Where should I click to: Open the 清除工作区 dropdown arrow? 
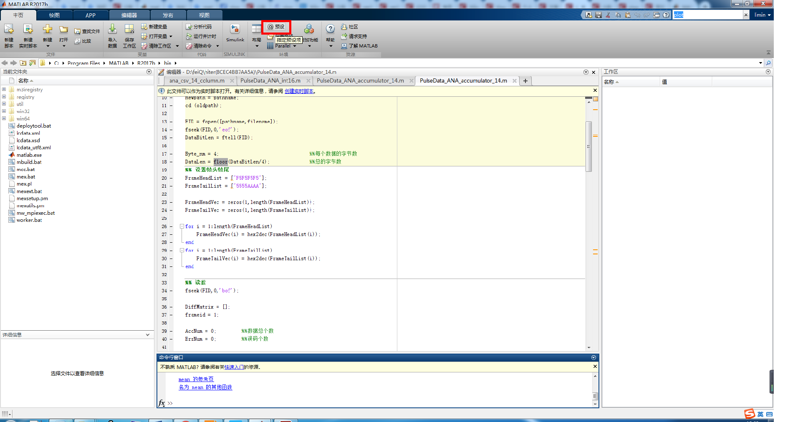177,46
